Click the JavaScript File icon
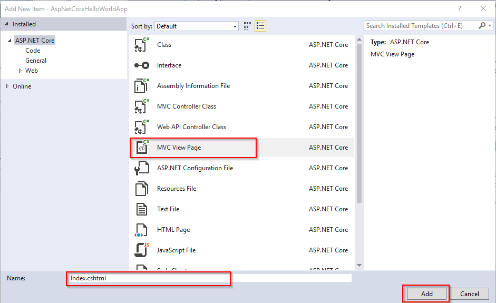This screenshot has height=303, width=496. (x=141, y=250)
